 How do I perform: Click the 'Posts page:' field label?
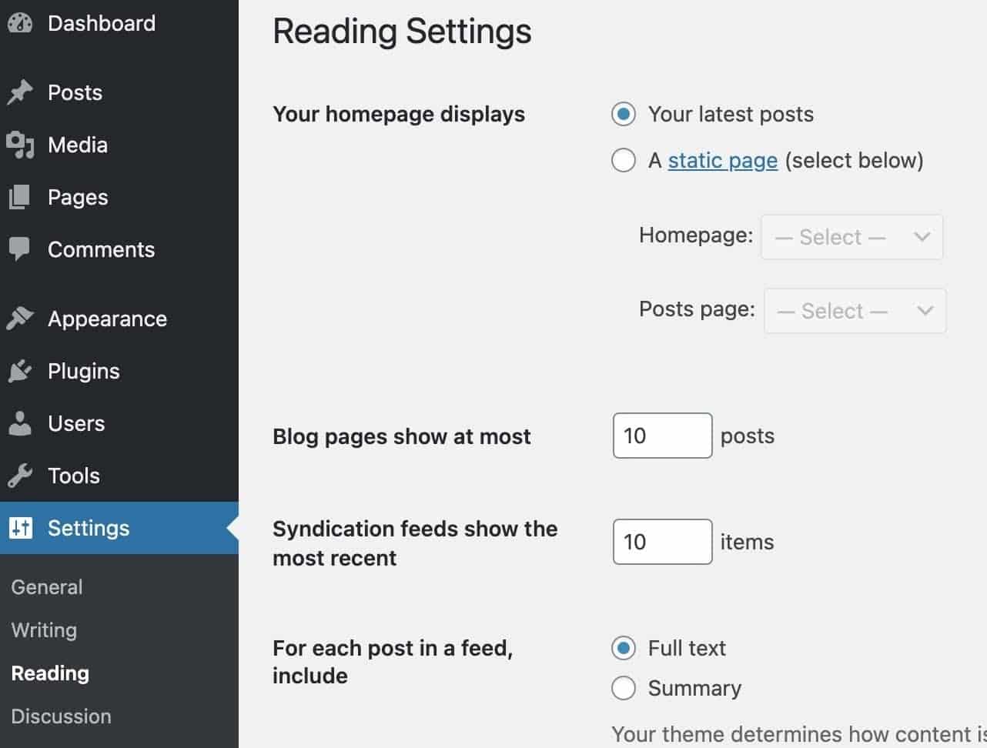pos(697,309)
